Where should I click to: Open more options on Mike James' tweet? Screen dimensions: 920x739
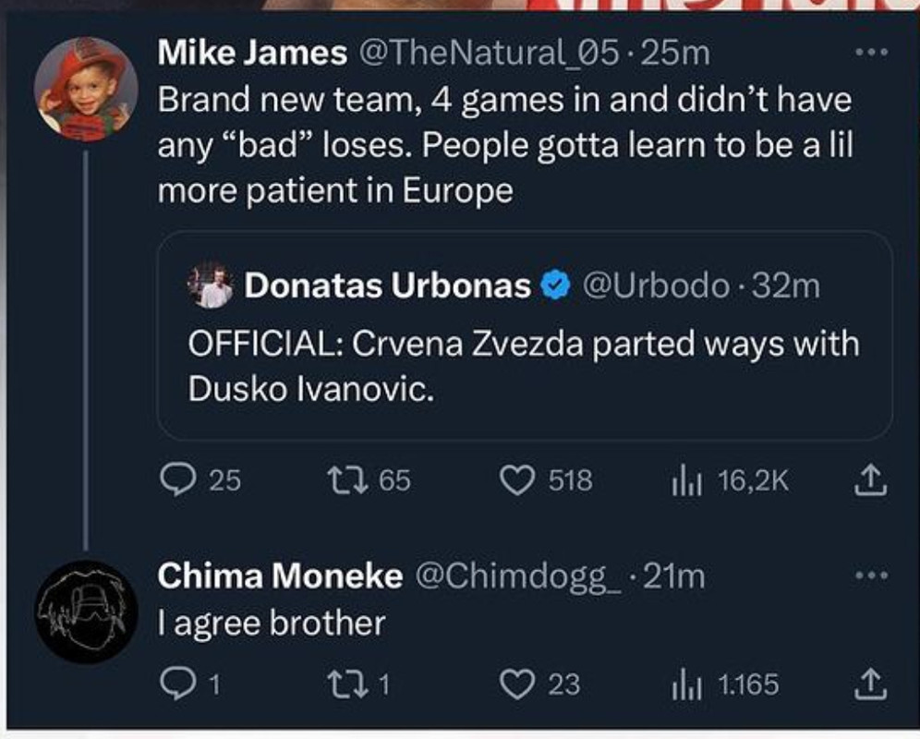[x=872, y=53]
